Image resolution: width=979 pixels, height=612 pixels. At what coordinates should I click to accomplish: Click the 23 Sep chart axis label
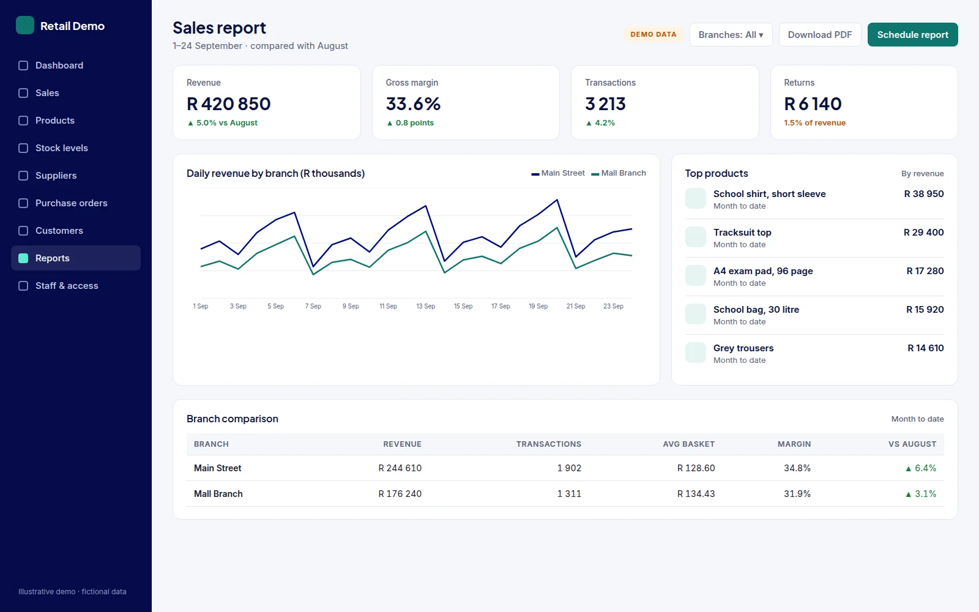(613, 306)
